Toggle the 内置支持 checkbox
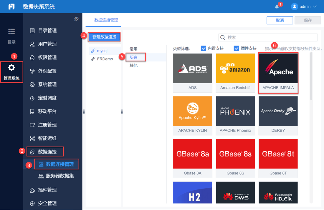Screen dimensions: 324x210 tap(203, 48)
